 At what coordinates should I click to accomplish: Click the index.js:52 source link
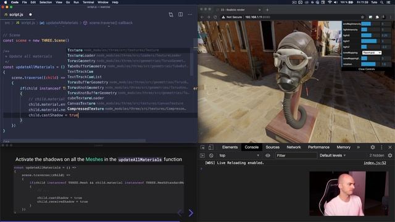tap(375, 163)
